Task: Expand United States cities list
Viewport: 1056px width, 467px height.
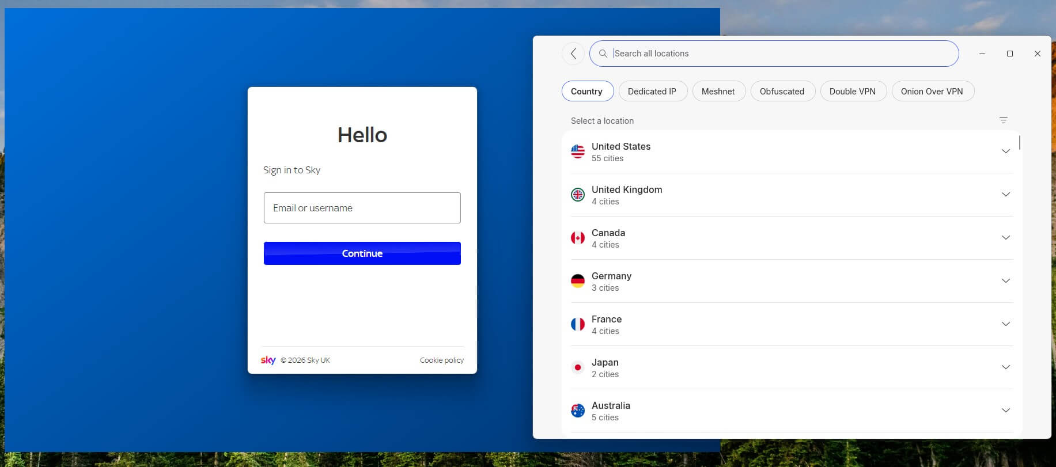Action: 1006,151
